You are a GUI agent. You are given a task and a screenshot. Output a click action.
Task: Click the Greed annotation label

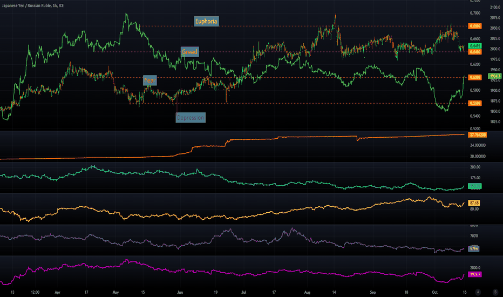[x=189, y=52]
